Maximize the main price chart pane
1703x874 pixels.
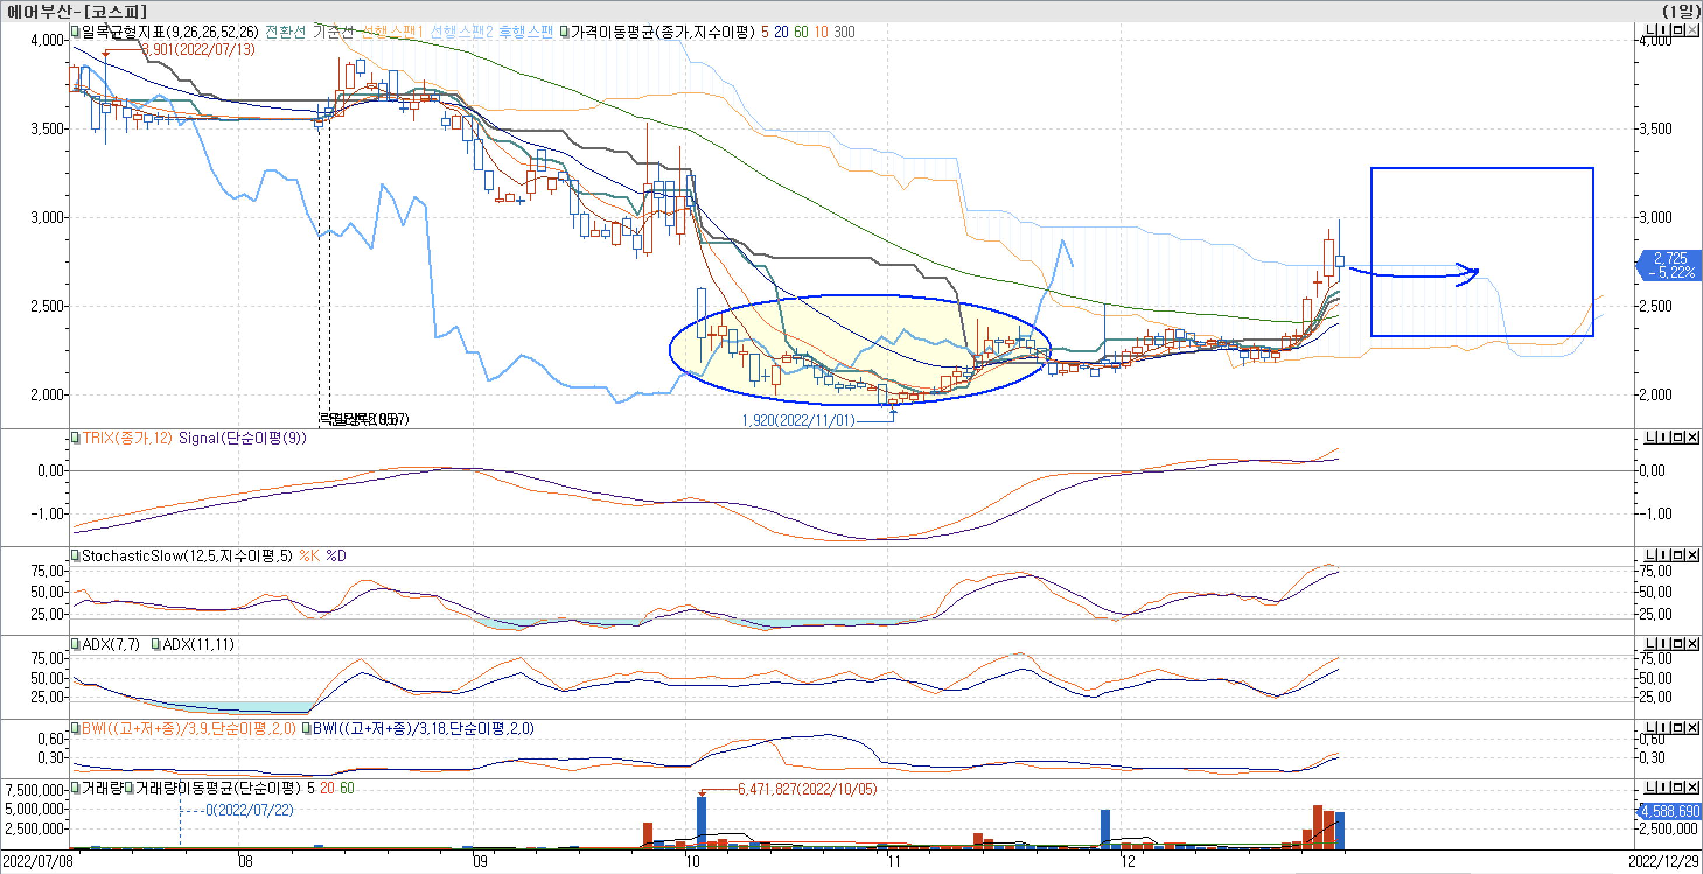point(1680,30)
